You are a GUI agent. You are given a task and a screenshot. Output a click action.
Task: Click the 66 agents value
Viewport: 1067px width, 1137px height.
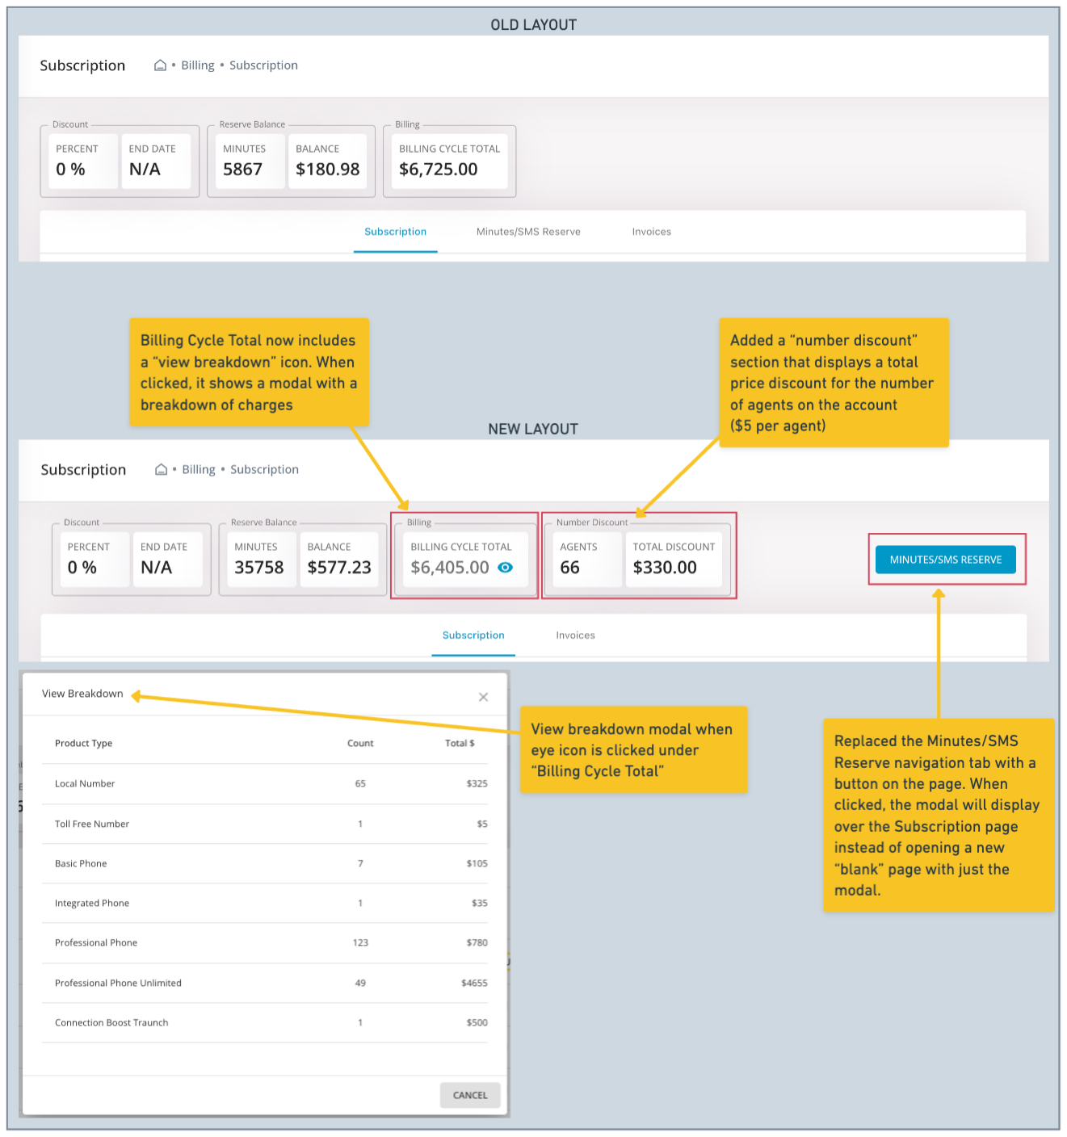pos(569,568)
